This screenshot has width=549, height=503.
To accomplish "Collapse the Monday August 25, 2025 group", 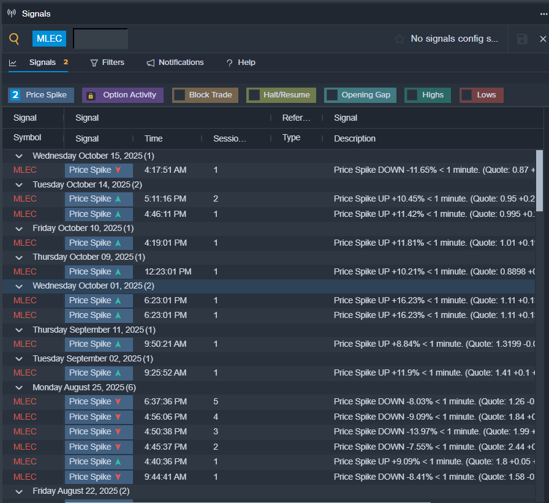I will (19, 388).
